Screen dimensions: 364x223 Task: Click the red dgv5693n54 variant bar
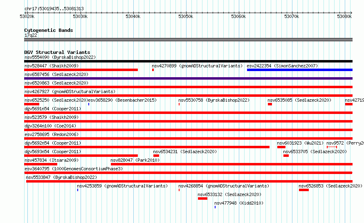point(81,156)
